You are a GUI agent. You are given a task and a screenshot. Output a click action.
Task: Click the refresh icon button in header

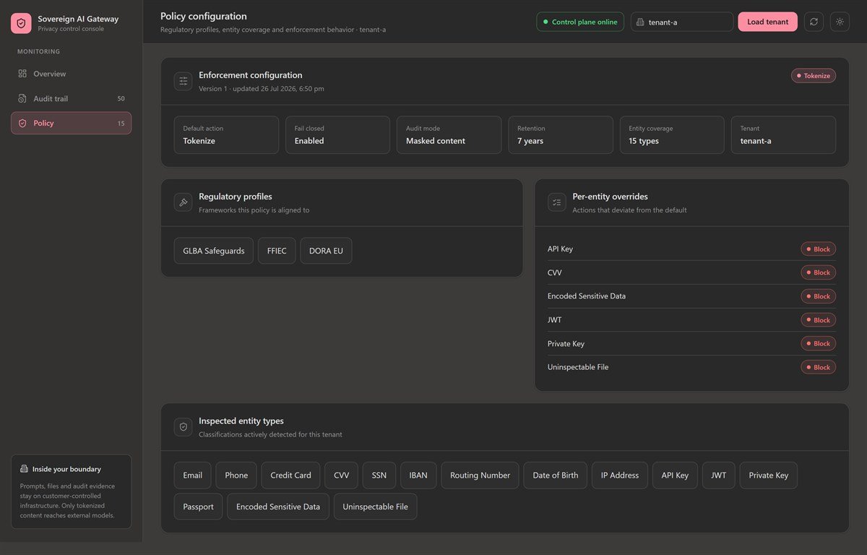click(814, 22)
